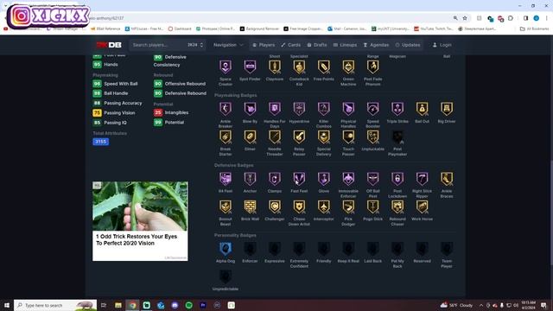Image resolution: width=553 pixels, height=311 pixels.
Task: Click the Ankle Braces badge
Action: (447, 179)
